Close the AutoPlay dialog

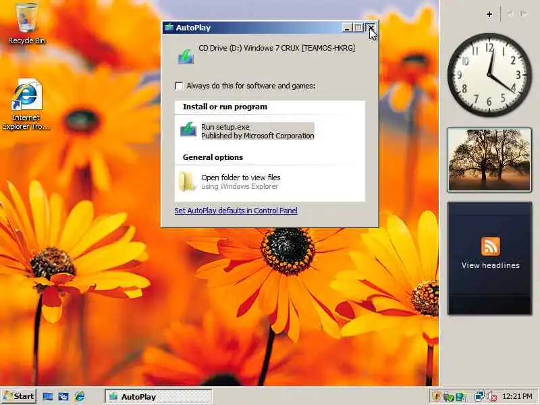371,28
